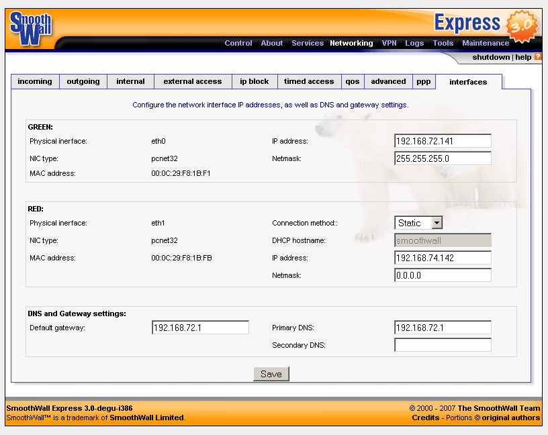Click the SmoothWall Limited trademark text
The image size is (548, 435).
click(x=147, y=418)
